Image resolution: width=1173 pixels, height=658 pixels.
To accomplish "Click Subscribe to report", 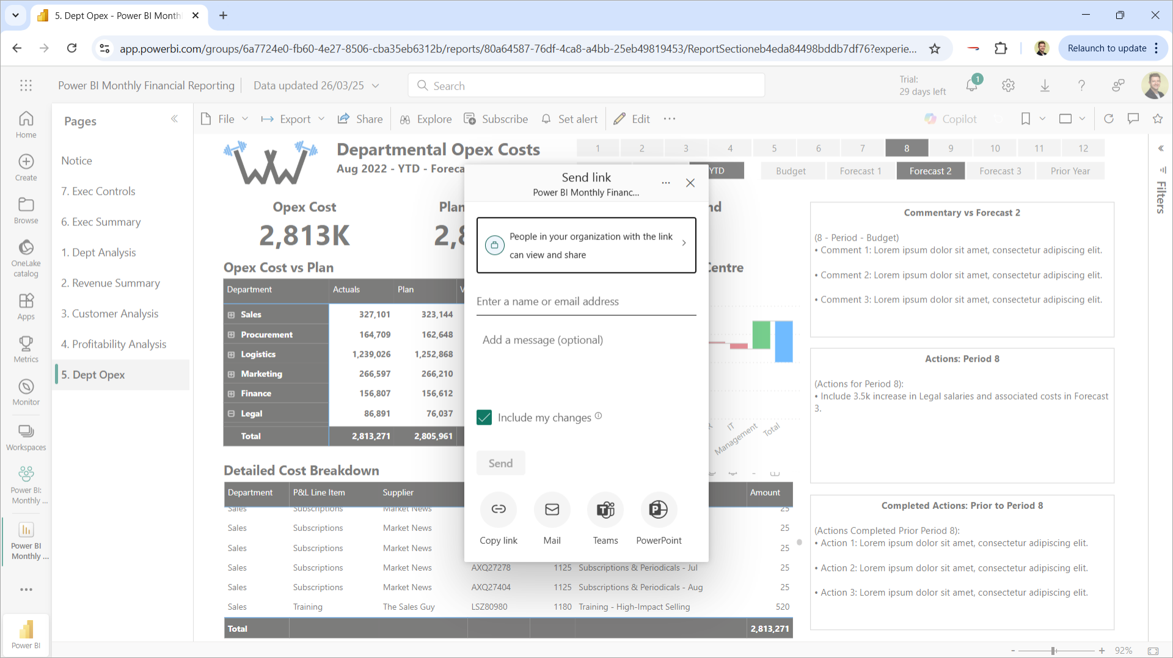I will pyautogui.click(x=496, y=119).
